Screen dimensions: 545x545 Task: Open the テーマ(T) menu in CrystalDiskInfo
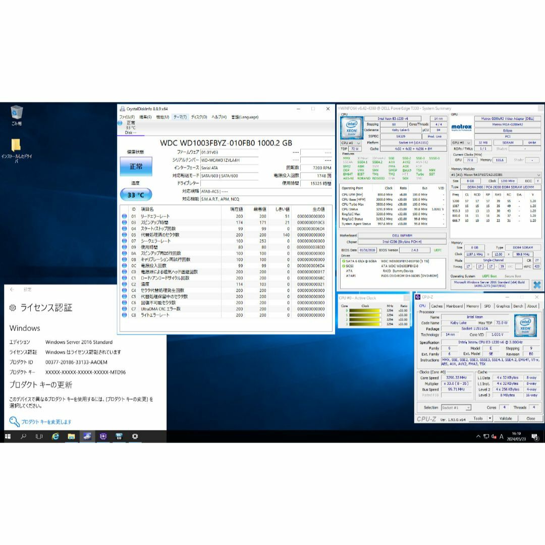(180, 117)
